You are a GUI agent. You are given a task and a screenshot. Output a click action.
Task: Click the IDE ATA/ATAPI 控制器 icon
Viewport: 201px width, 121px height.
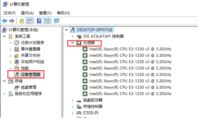pyautogui.click(x=79, y=37)
